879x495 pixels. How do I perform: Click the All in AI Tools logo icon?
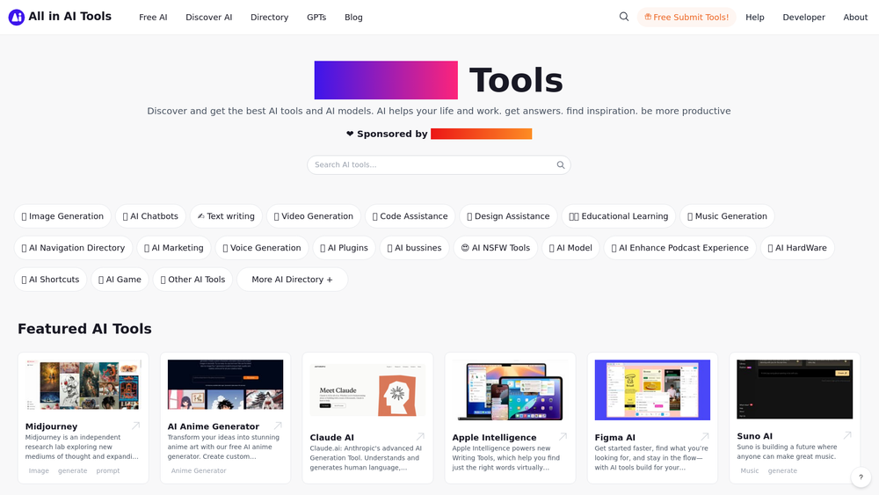(16, 18)
